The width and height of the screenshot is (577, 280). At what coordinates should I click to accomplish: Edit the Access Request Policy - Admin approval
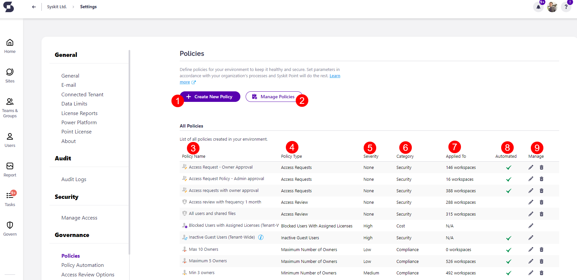531,179
